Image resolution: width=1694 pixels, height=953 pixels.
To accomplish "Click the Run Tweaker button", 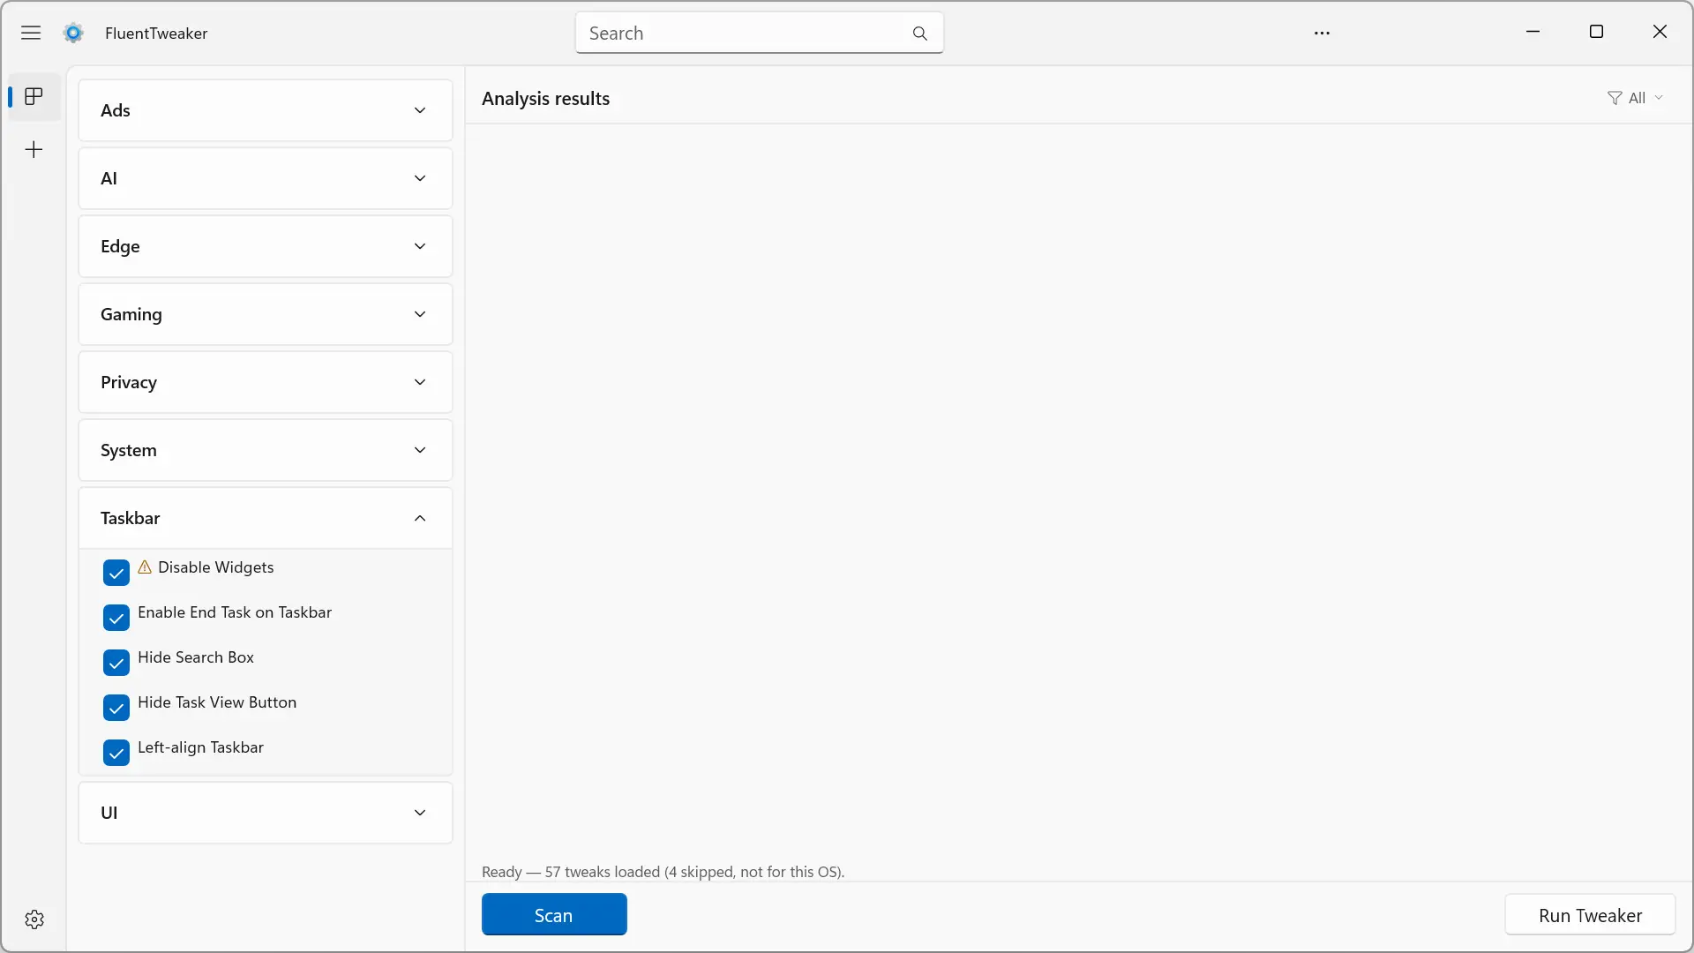I will pyautogui.click(x=1590, y=915).
